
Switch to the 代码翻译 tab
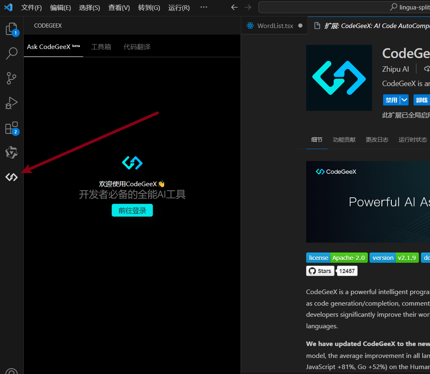coord(137,47)
